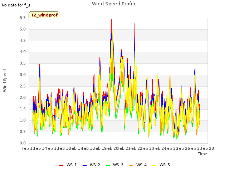This screenshot has height=172, width=229.
Task: Click the 1.0 y-axis tick label
Action: (23, 120)
